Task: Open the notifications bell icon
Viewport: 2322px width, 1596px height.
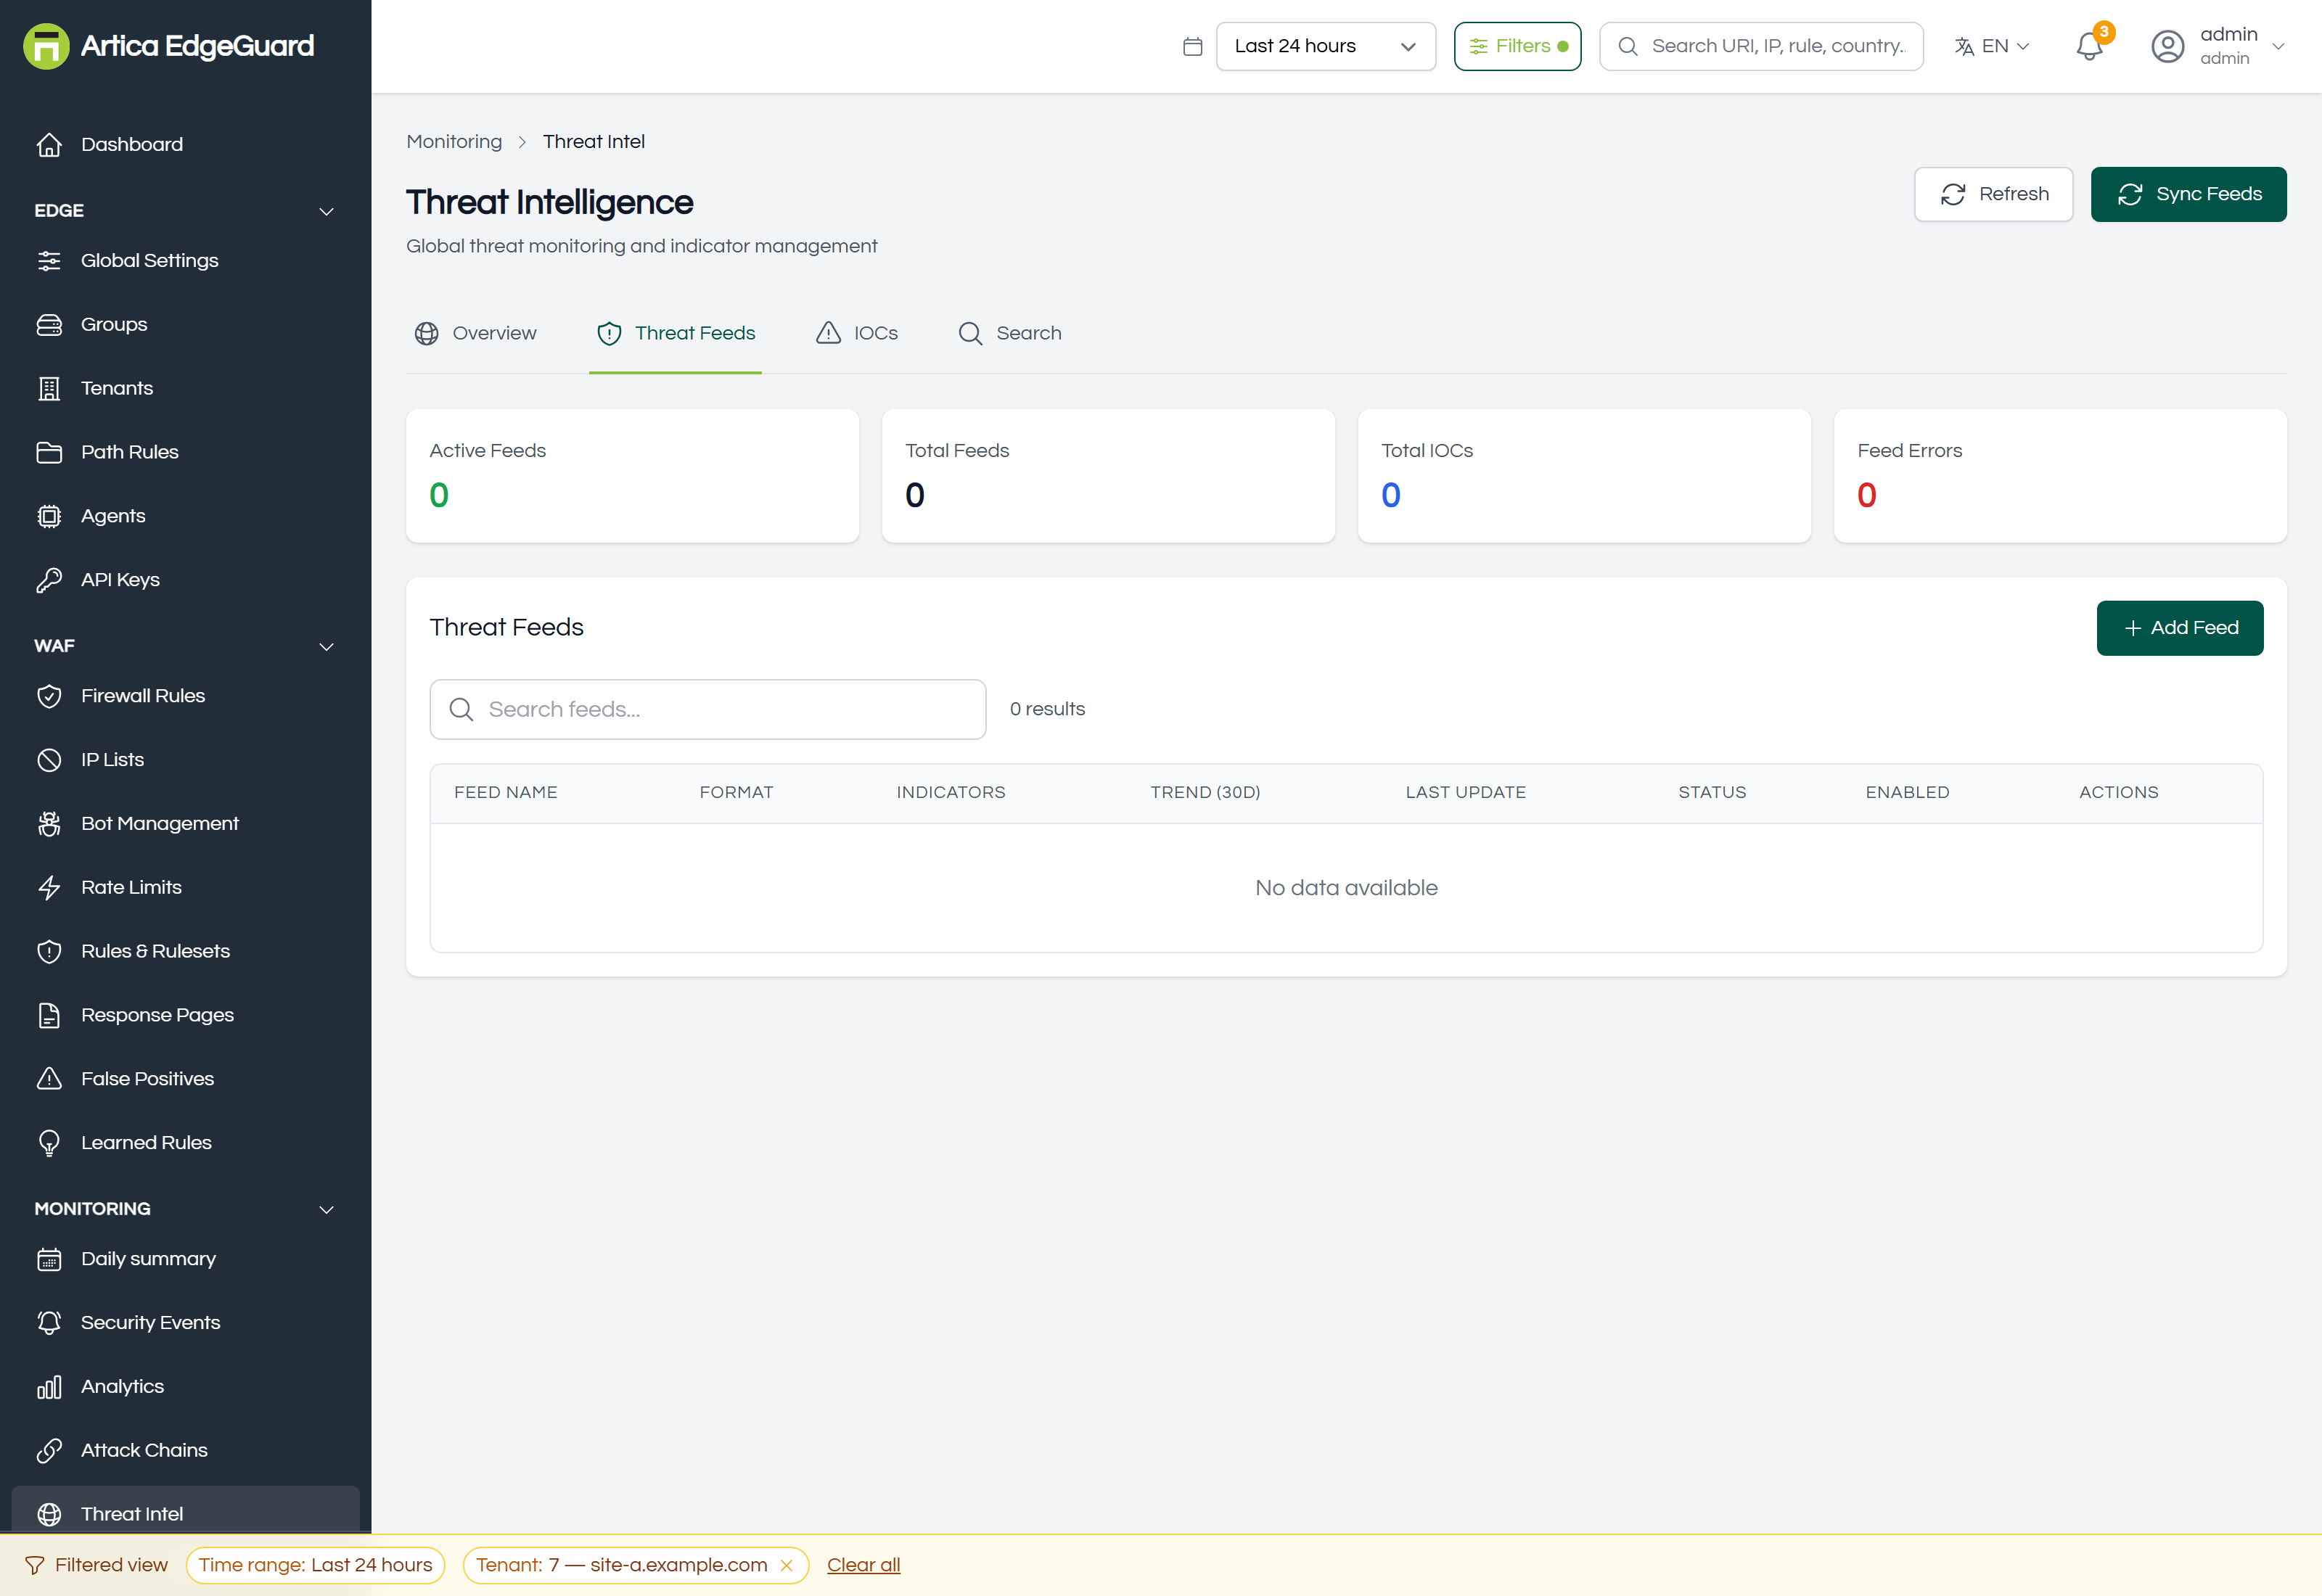Action: click(x=2088, y=47)
